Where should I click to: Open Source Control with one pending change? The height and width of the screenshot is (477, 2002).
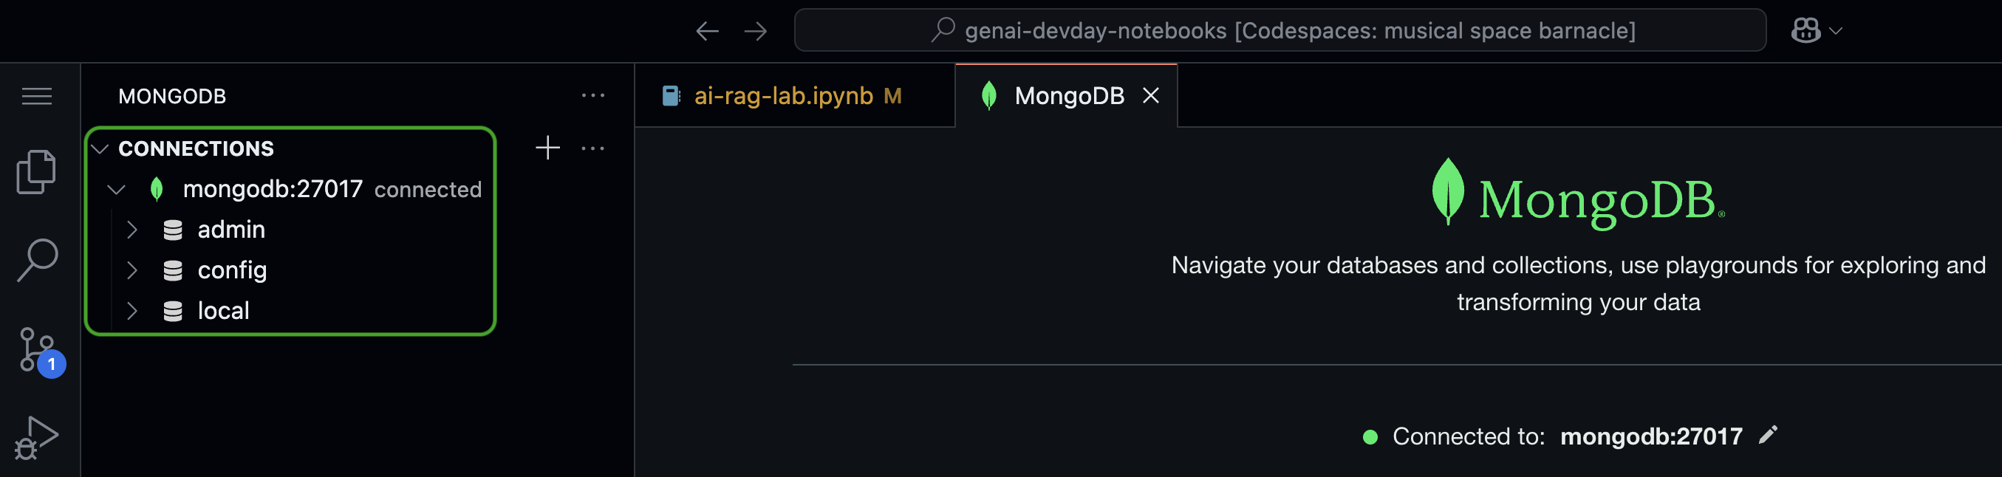(x=39, y=351)
